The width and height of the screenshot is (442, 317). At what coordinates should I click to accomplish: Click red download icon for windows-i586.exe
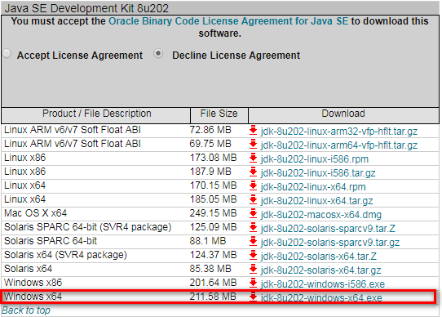(253, 284)
